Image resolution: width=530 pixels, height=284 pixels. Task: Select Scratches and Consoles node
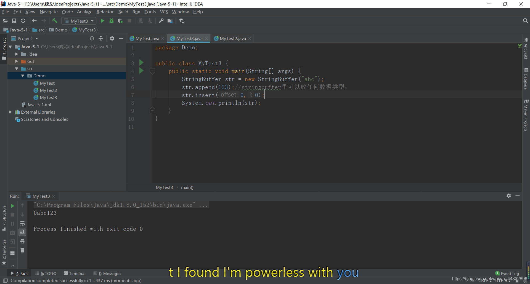44,119
